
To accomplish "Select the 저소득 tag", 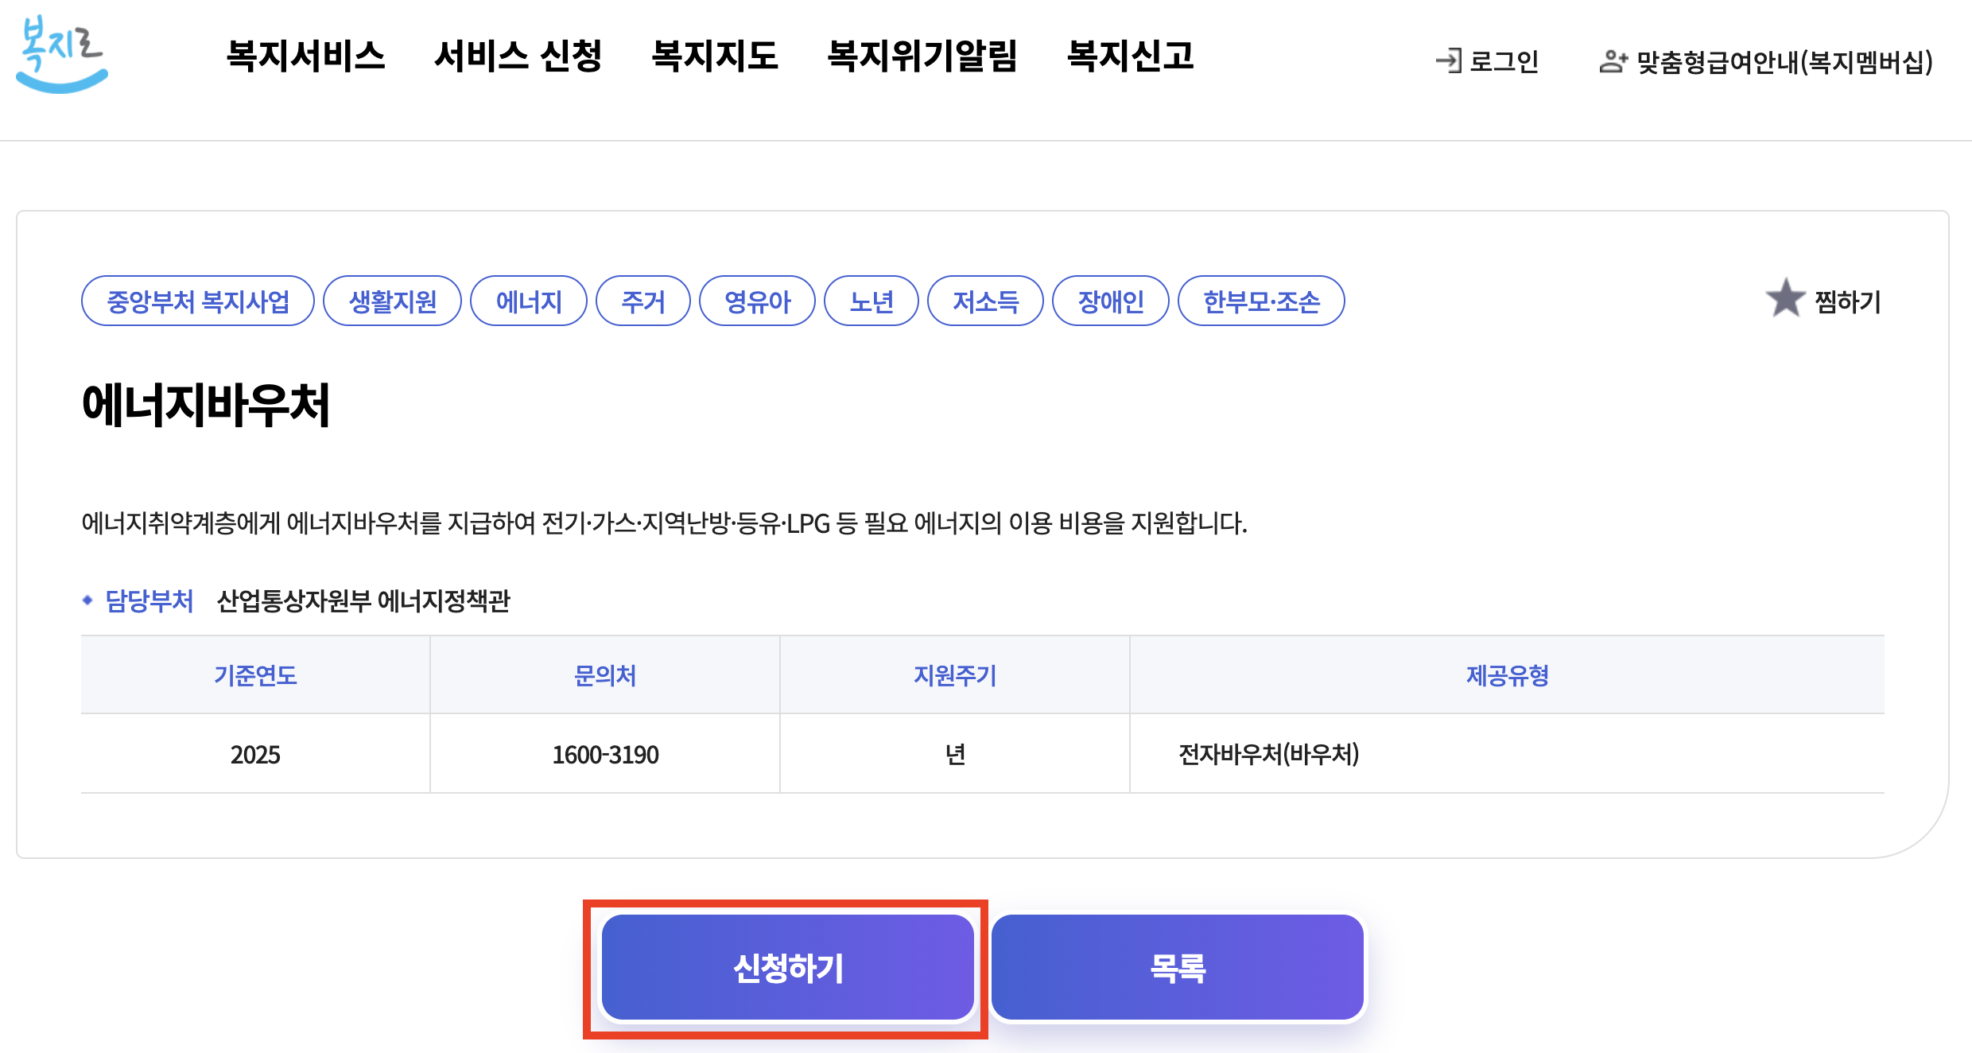I will [985, 301].
